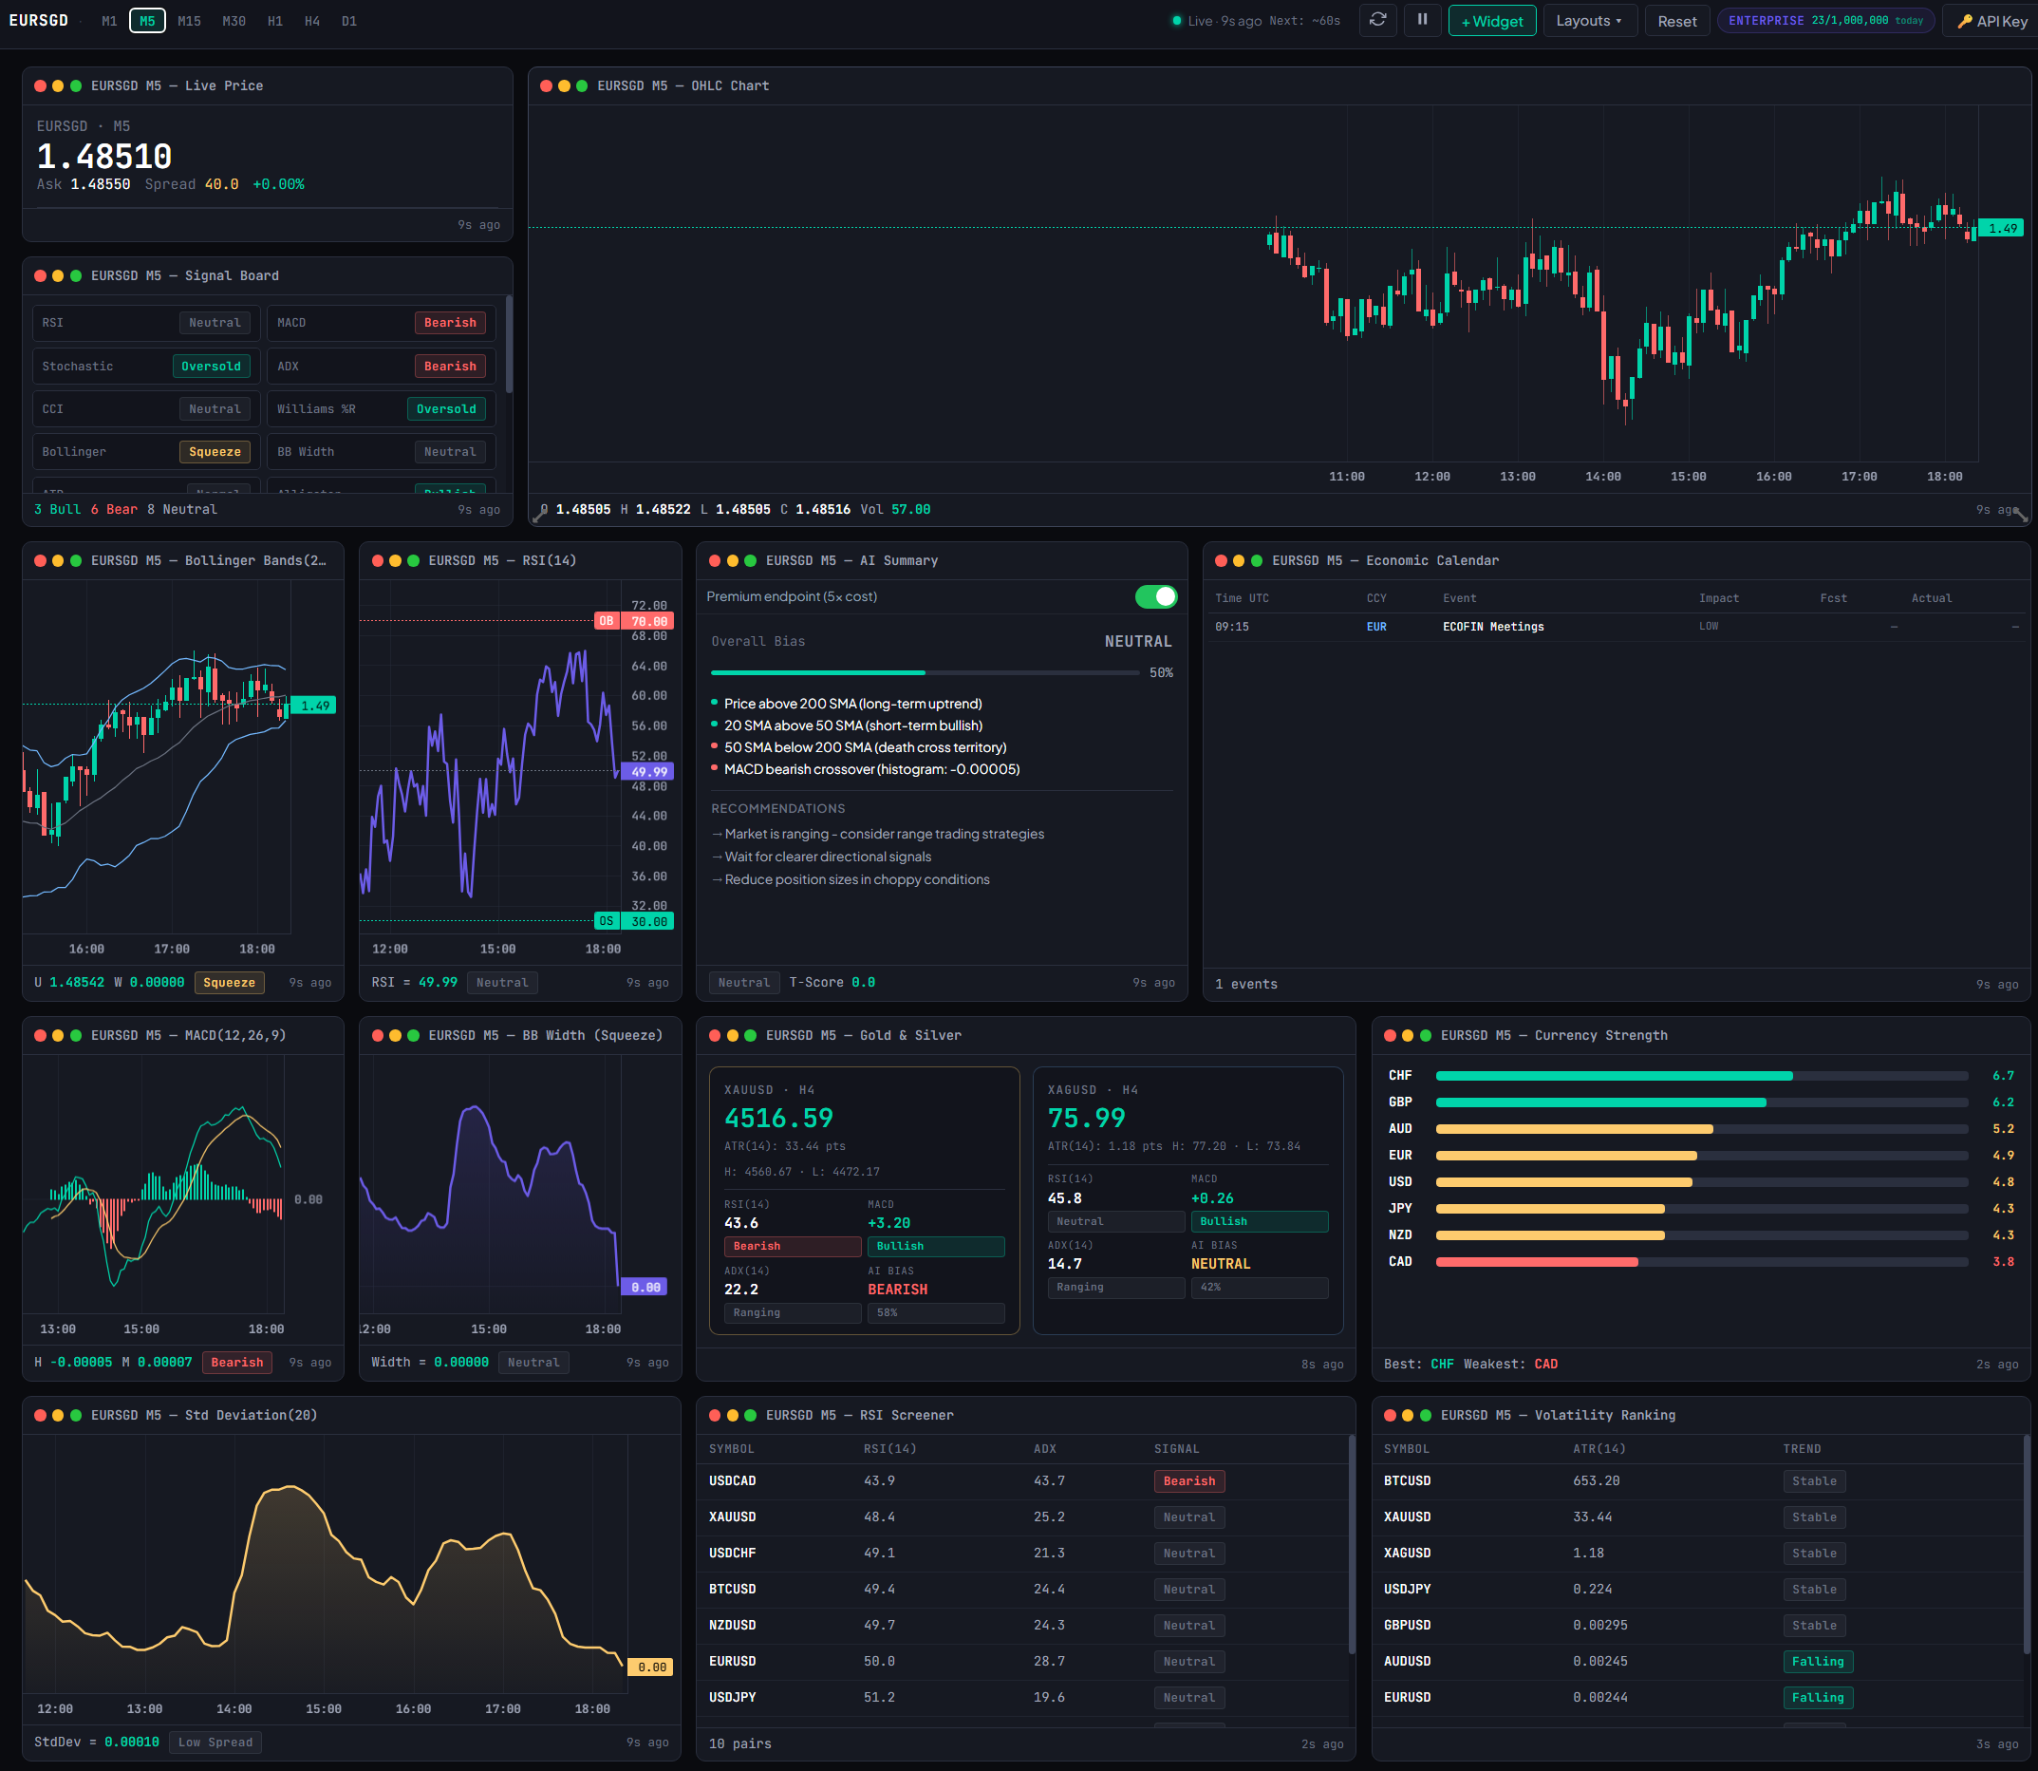Click the USDCAD row in RSI Screener
Screen dimensions: 2038x1771
click(1022, 1481)
